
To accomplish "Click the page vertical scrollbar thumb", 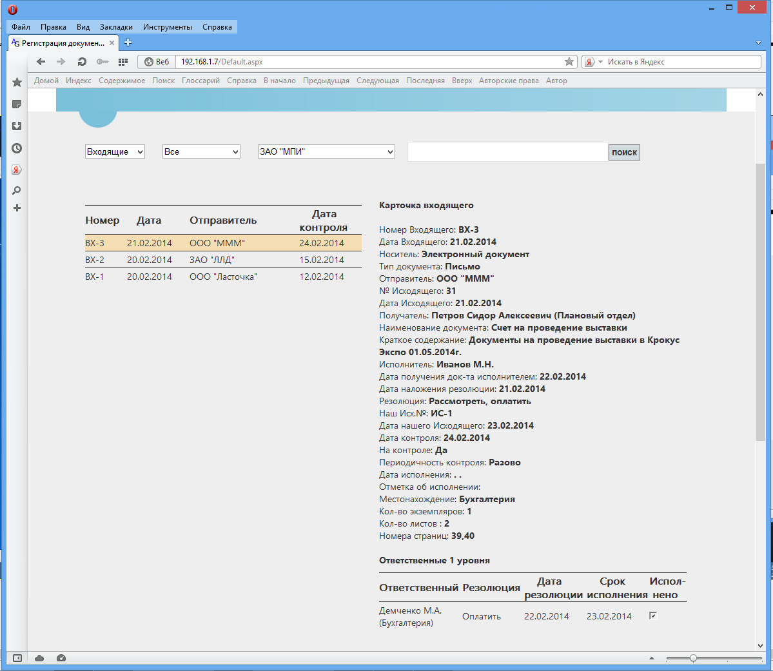I will [x=760, y=302].
